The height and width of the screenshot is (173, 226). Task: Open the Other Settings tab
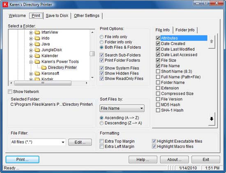click(87, 16)
